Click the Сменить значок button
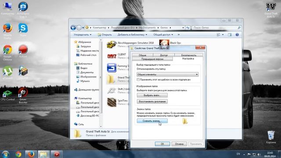This screenshot has width=281, height=158. [152, 121]
